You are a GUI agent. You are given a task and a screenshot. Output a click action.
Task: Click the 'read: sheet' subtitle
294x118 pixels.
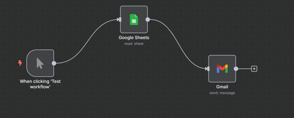click(134, 44)
